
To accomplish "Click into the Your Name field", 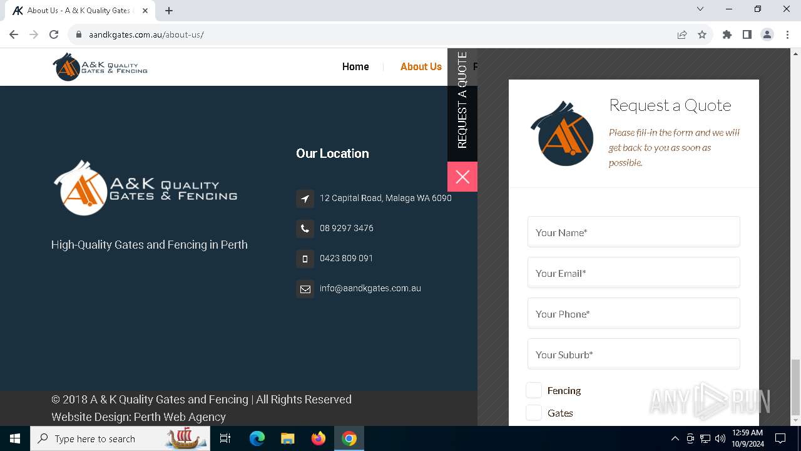I will point(634,232).
